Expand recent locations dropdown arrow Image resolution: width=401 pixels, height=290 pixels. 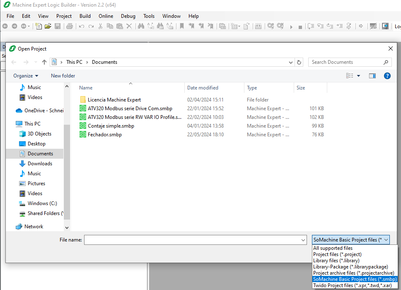(x=36, y=62)
